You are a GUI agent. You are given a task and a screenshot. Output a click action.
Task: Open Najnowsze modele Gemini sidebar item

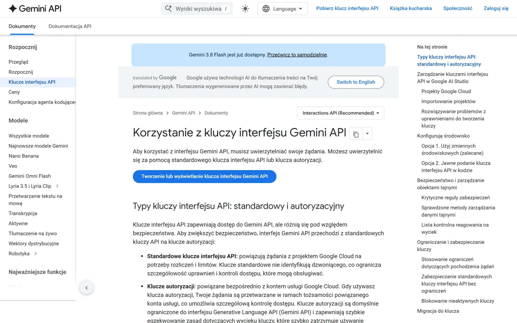coord(38,146)
